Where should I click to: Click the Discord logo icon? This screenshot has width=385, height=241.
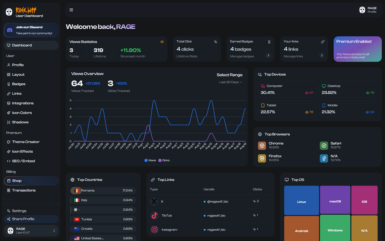pyautogui.click(x=10, y=30)
